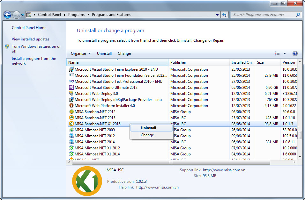This screenshot has width=305, height=200.
Task: Sort by the Publisher column header
Action: (x=199, y=62)
